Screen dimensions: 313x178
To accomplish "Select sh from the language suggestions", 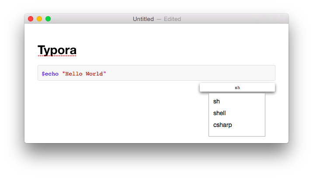I will [x=217, y=101].
